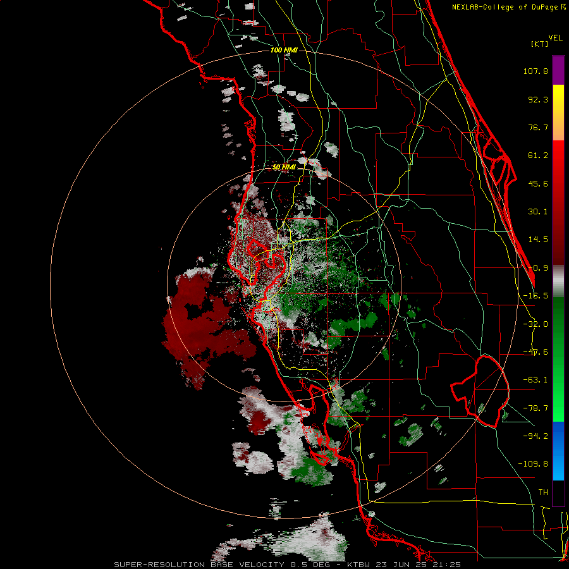Click the -78.7 velocity scale value

pos(535,408)
